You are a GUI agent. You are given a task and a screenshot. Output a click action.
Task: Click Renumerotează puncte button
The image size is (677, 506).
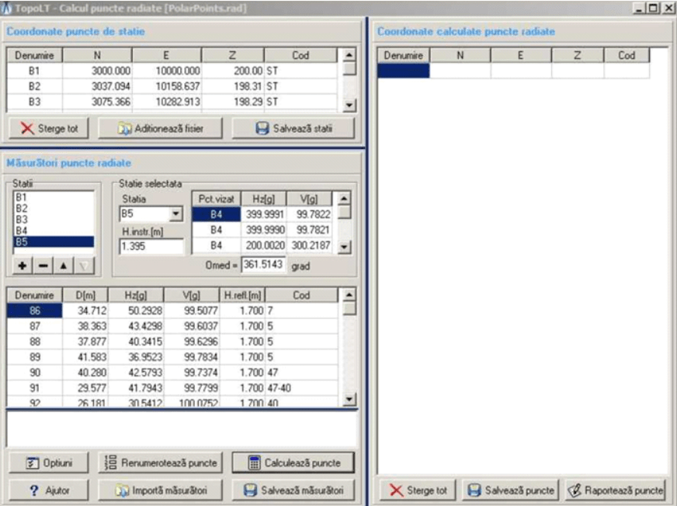pos(160,463)
